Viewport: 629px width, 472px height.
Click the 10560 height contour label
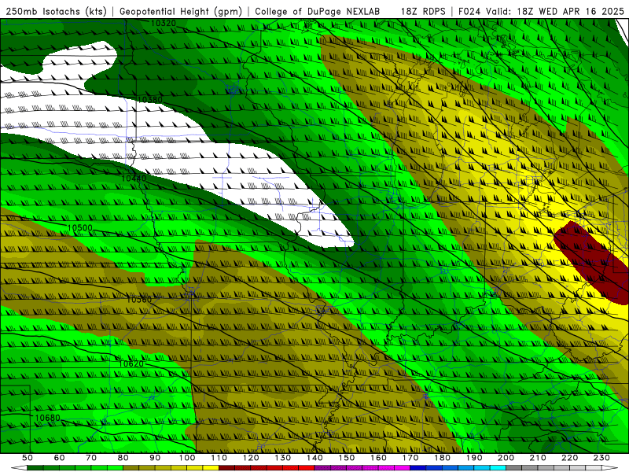tap(139, 300)
